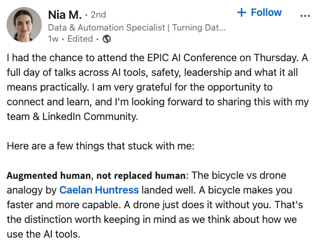The height and width of the screenshot is (250, 317).
Task: Click 'Here are a few things' line
Action: coord(101,146)
